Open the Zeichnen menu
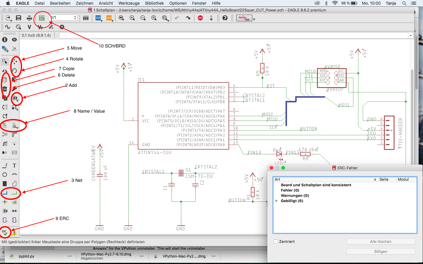The width and height of the screenshot is (423, 264). [85, 3]
